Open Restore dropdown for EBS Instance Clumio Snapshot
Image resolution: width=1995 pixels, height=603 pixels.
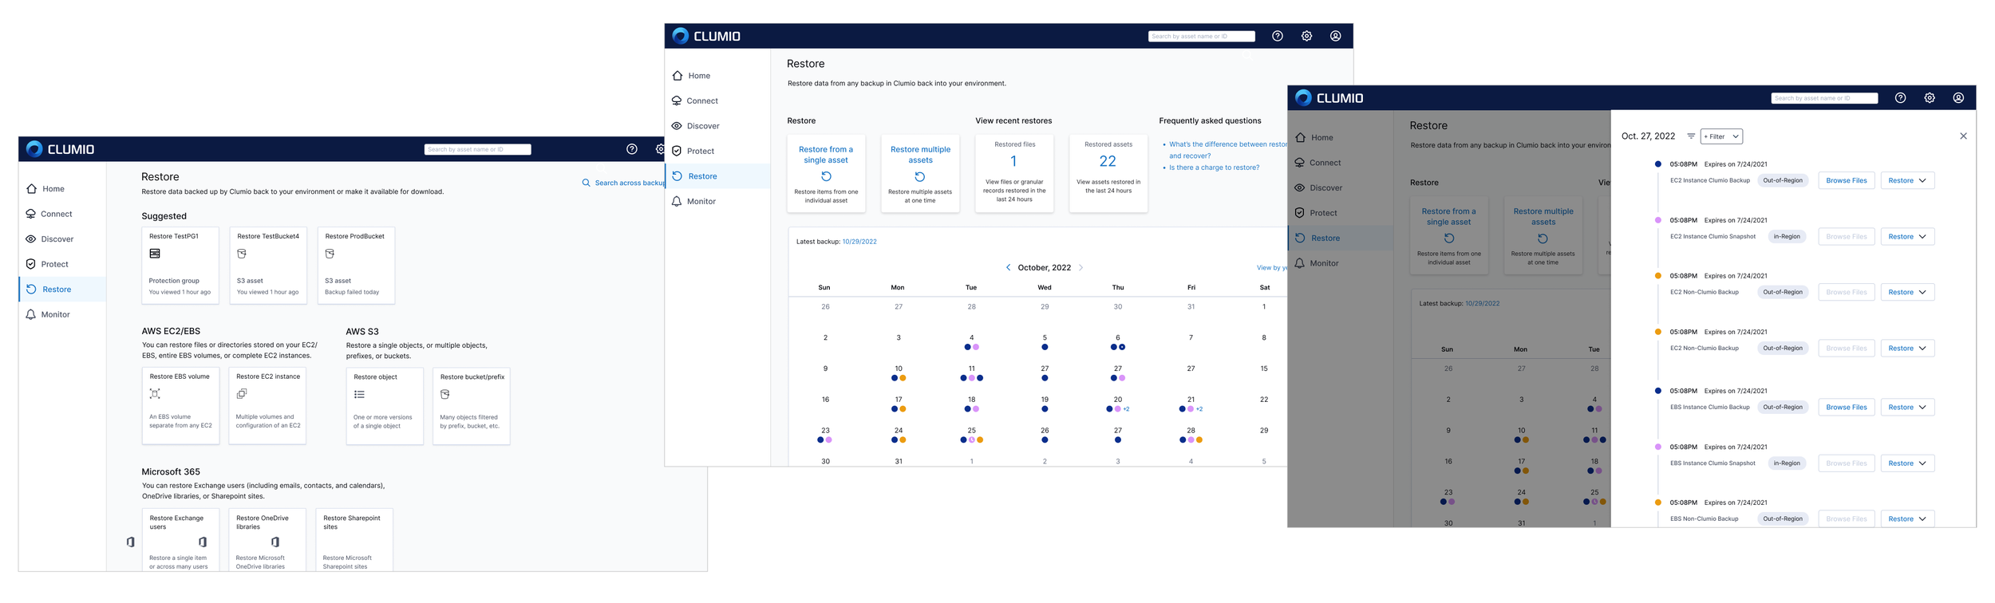point(1907,463)
